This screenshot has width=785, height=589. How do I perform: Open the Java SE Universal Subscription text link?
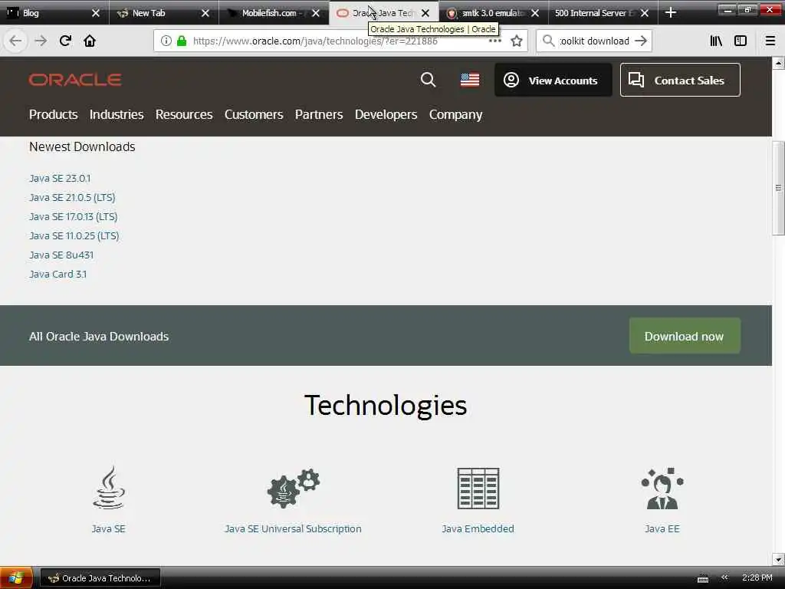pyautogui.click(x=293, y=529)
